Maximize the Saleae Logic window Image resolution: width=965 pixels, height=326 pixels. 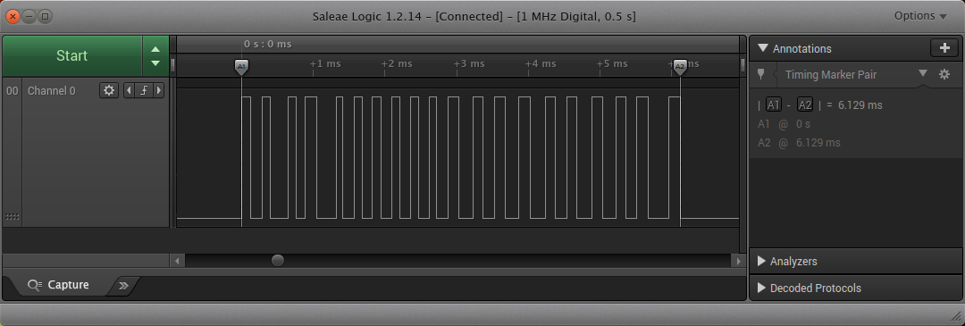[45, 17]
